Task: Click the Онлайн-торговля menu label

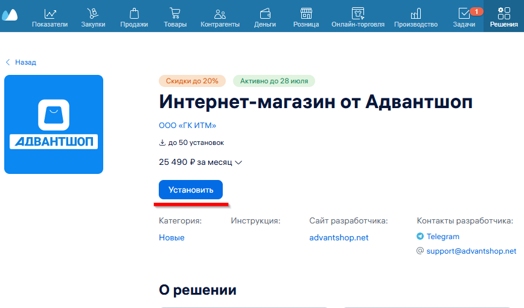Action: (358, 24)
